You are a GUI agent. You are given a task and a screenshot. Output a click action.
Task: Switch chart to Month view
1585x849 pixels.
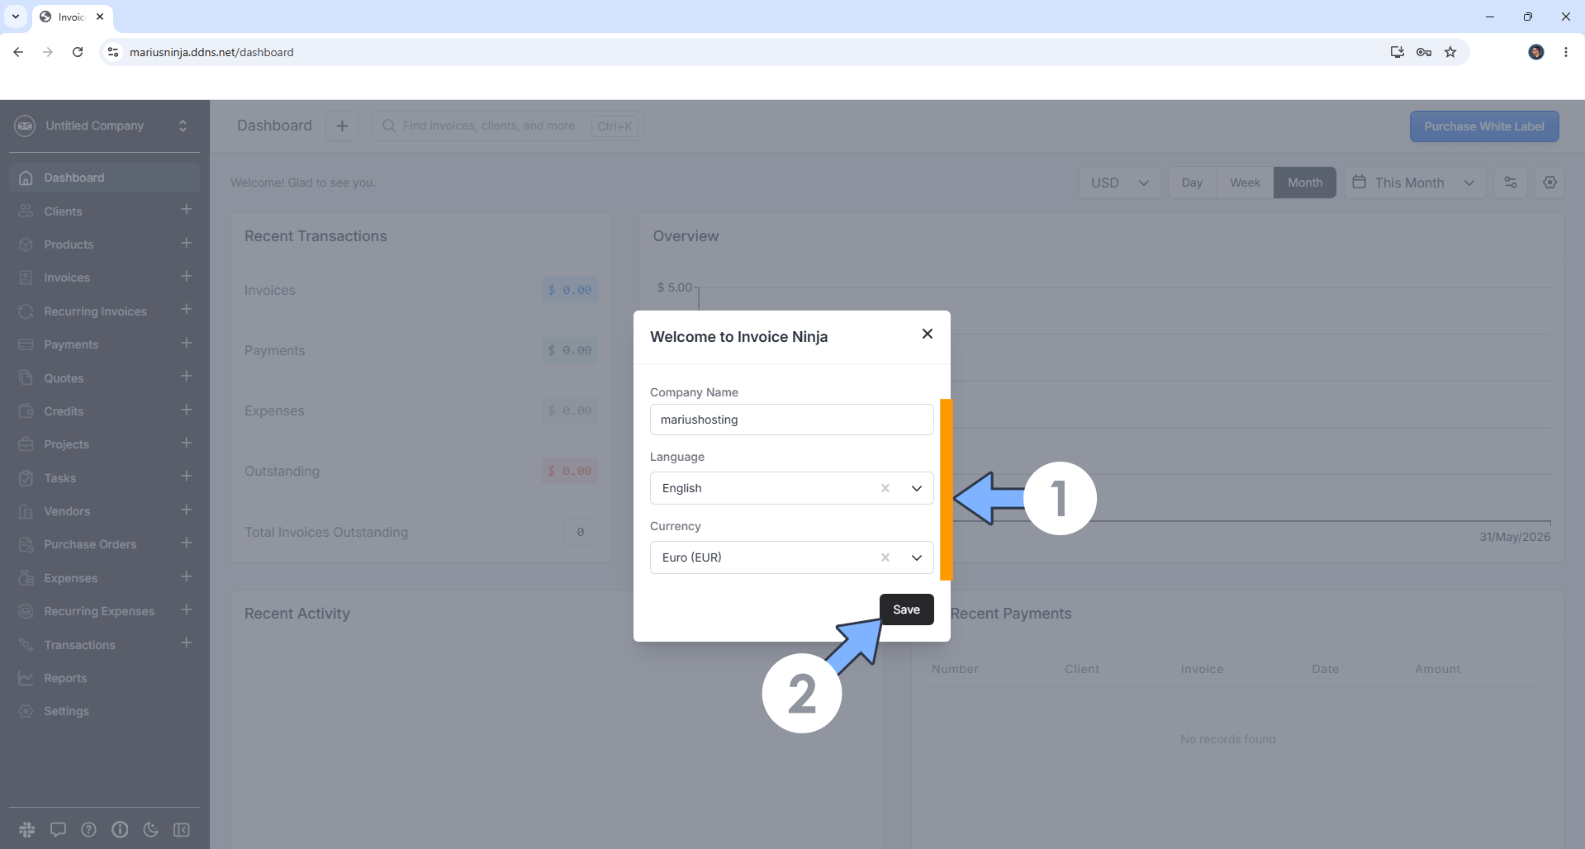click(1305, 183)
